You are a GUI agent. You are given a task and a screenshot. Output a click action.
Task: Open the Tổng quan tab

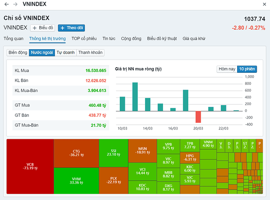[x=14, y=39]
